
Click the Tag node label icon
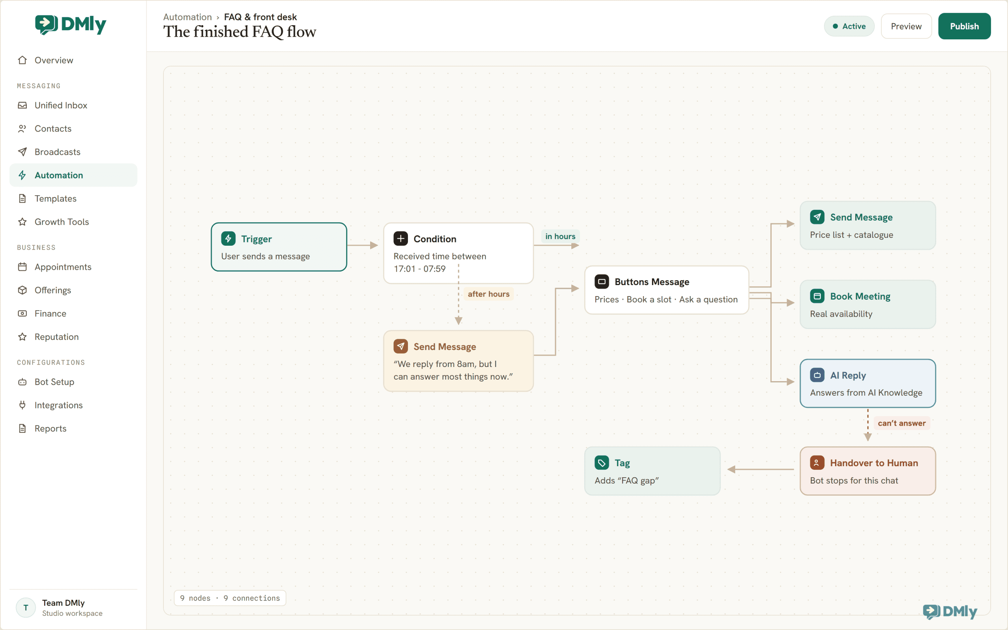tap(602, 463)
